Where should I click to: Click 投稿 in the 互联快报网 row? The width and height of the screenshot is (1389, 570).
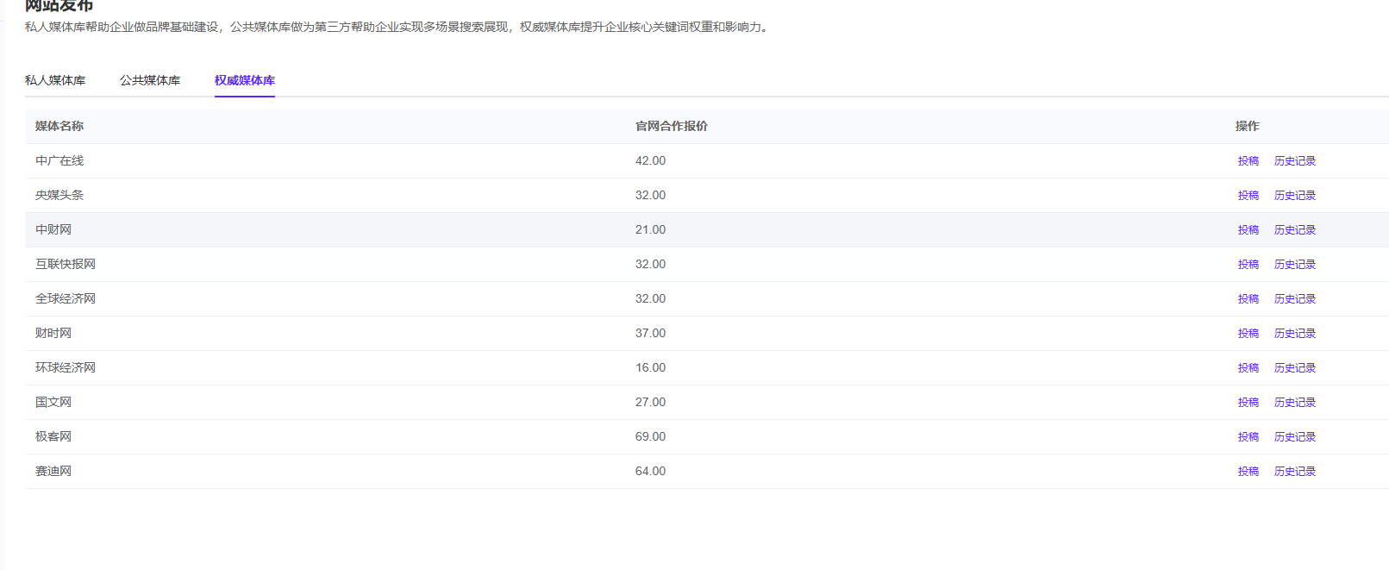1248,265
